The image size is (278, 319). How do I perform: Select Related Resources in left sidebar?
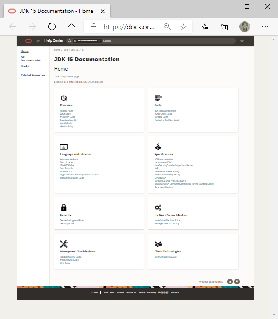pos(33,75)
